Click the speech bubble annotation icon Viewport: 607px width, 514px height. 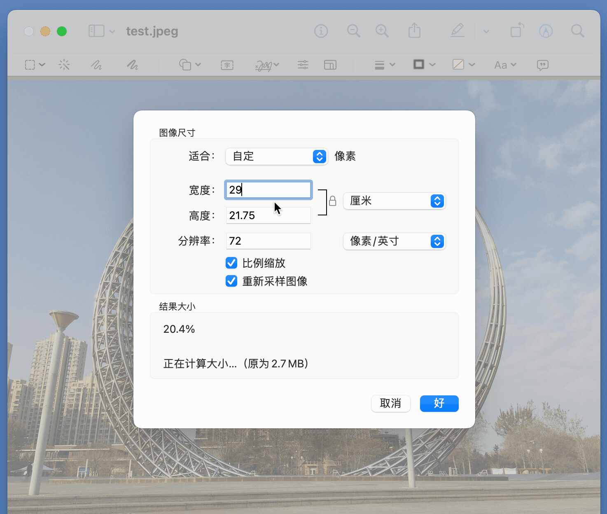click(x=543, y=65)
